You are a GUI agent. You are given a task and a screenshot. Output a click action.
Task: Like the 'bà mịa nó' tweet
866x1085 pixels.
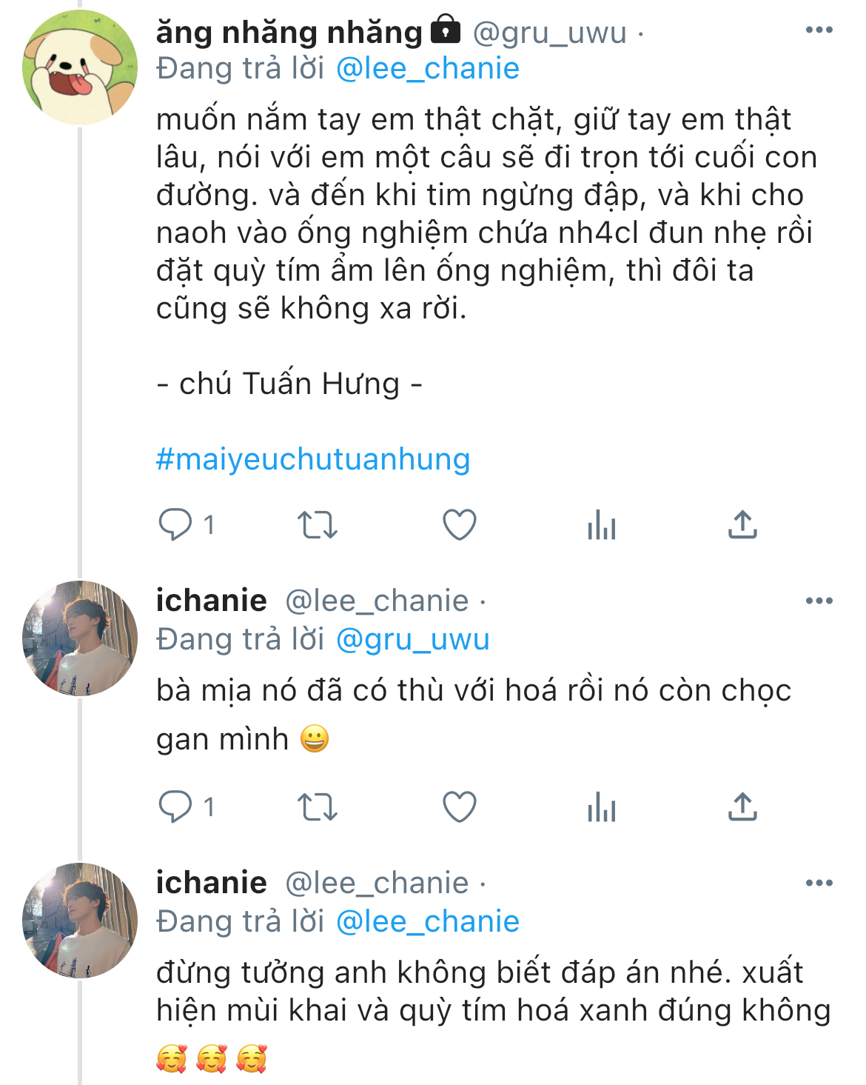(459, 807)
